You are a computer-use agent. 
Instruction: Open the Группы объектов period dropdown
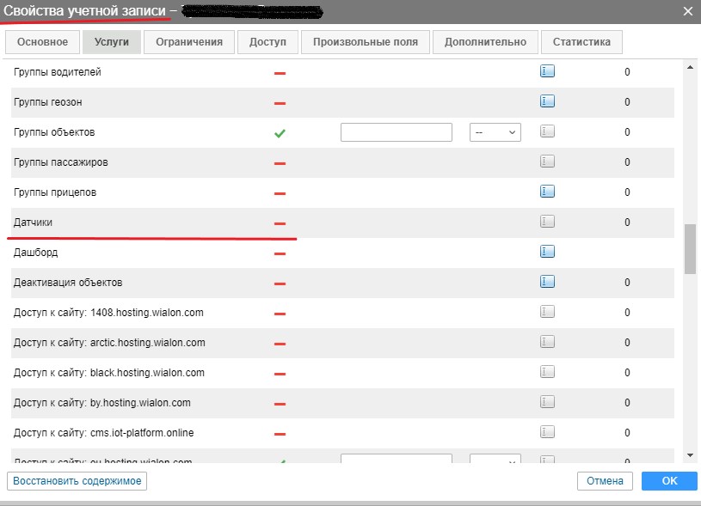pos(495,132)
